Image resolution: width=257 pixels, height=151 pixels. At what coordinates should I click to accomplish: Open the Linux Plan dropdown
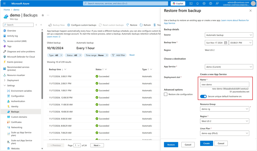tap(225, 133)
